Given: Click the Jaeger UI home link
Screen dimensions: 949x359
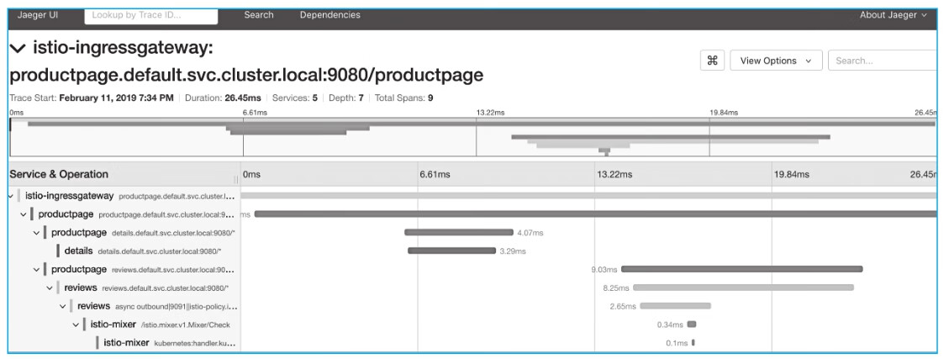Looking at the screenshot, I should click(34, 15).
